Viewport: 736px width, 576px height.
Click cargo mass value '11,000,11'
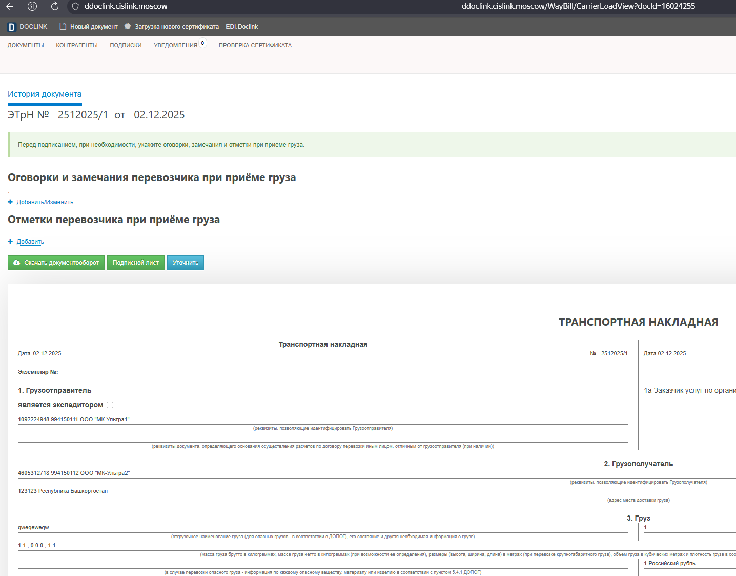pyautogui.click(x=37, y=545)
